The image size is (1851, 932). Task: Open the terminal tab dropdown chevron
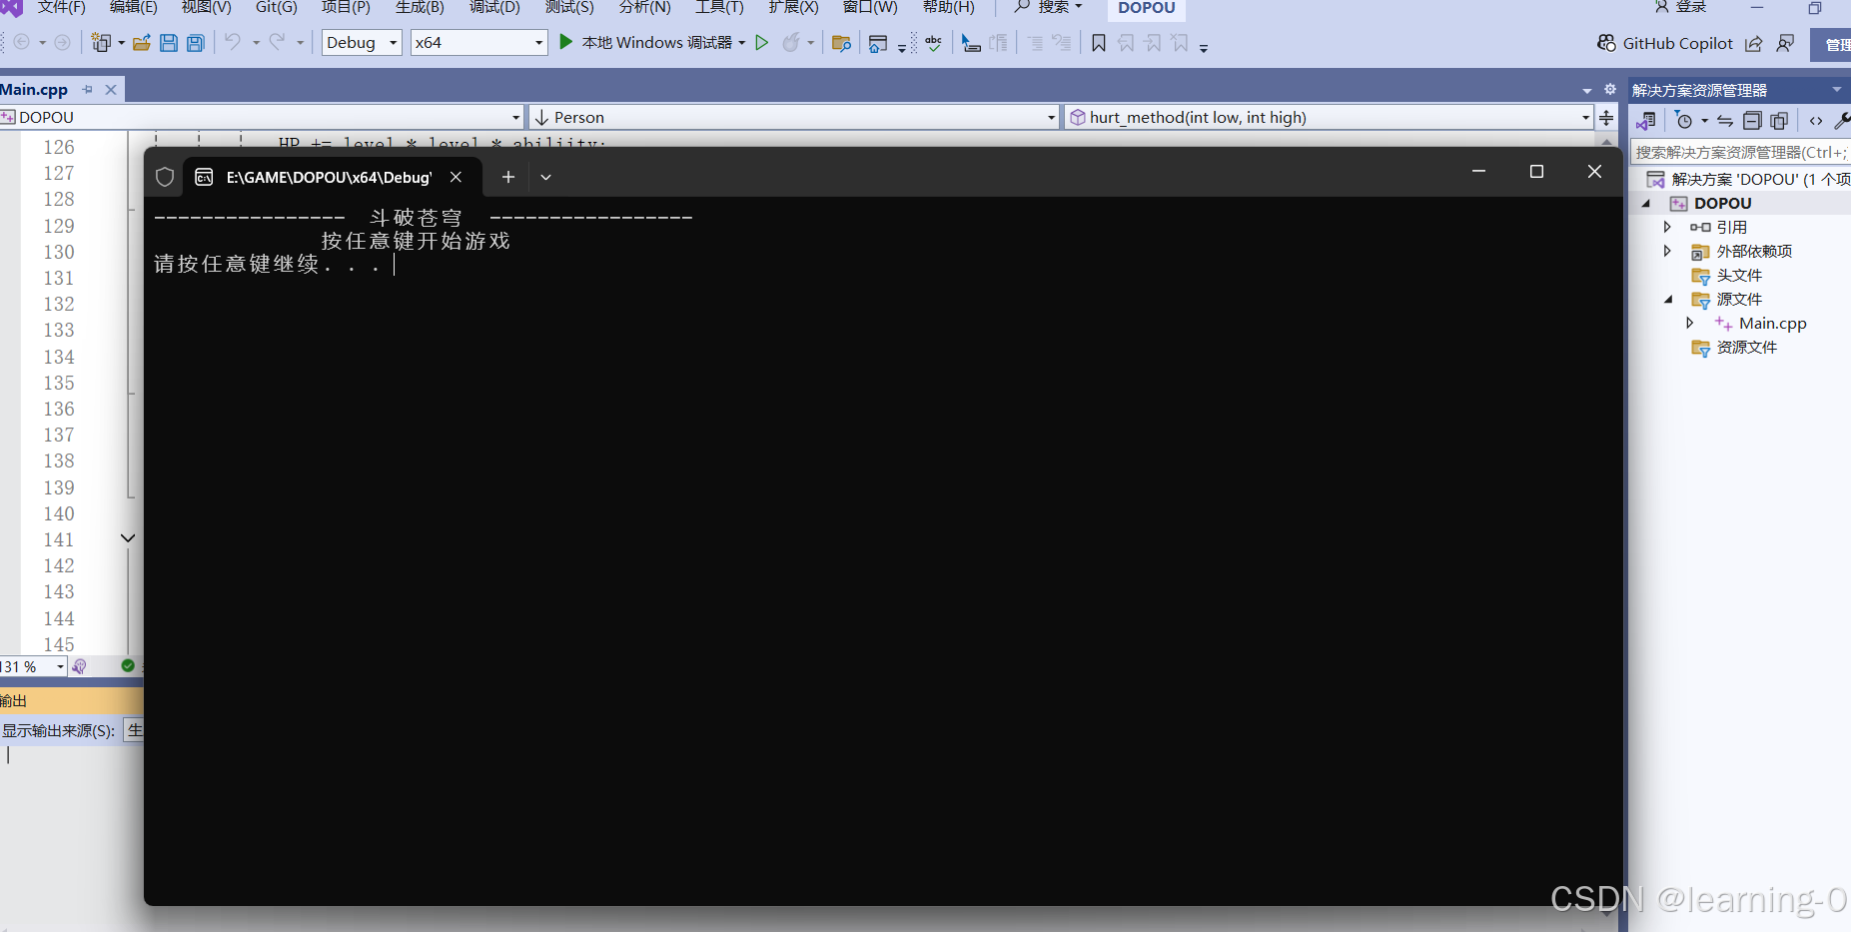click(545, 177)
